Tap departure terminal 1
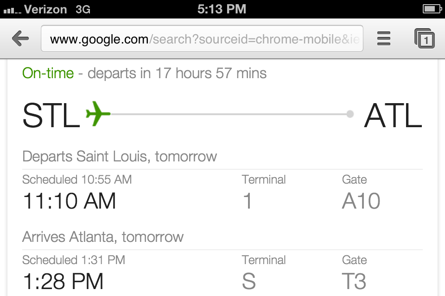445x296 pixels. (248, 201)
